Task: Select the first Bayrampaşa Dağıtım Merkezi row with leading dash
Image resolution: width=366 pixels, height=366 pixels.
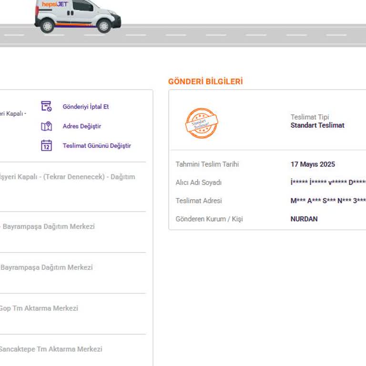Action: point(47,227)
